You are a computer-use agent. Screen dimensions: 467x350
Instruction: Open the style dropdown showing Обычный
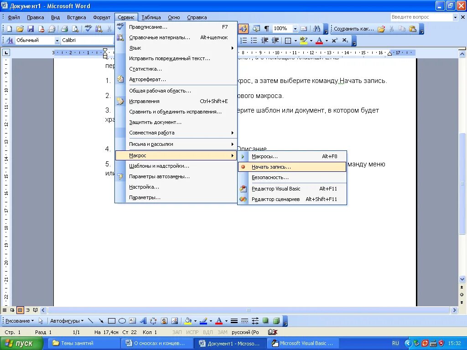click(x=57, y=40)
